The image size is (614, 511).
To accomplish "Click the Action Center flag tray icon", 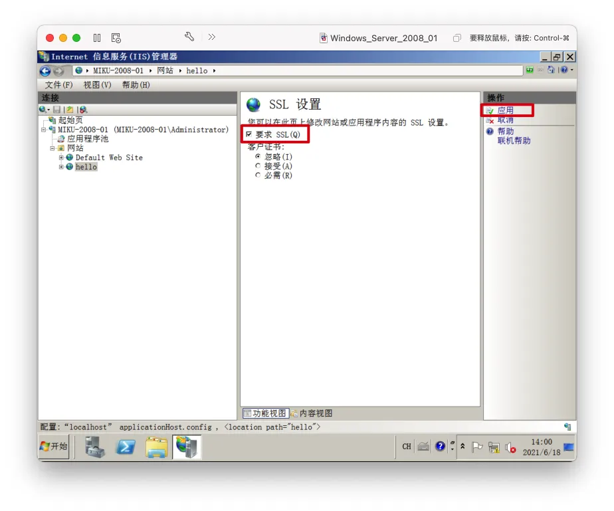I will pyautogui.click(x=477, y=447).
